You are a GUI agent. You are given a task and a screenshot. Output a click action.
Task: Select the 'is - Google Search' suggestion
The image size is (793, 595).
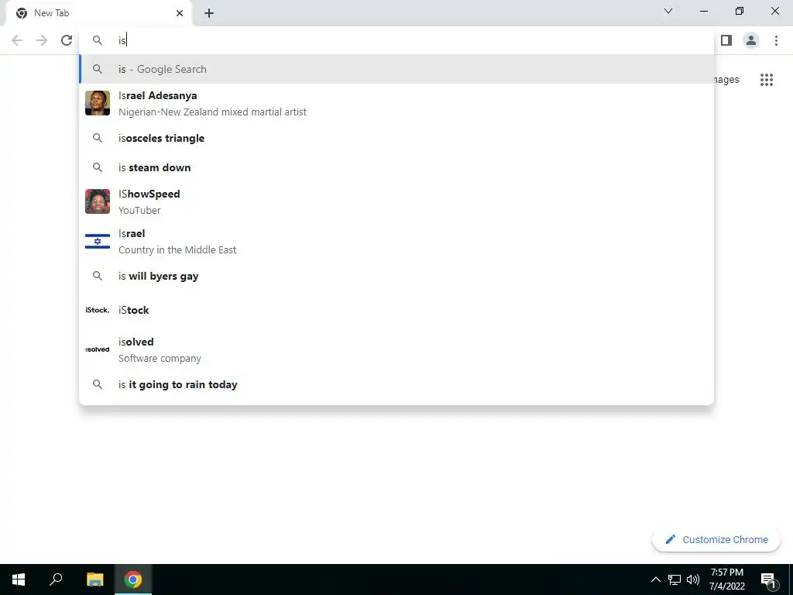pyautogui.click(x=396, y=69)
